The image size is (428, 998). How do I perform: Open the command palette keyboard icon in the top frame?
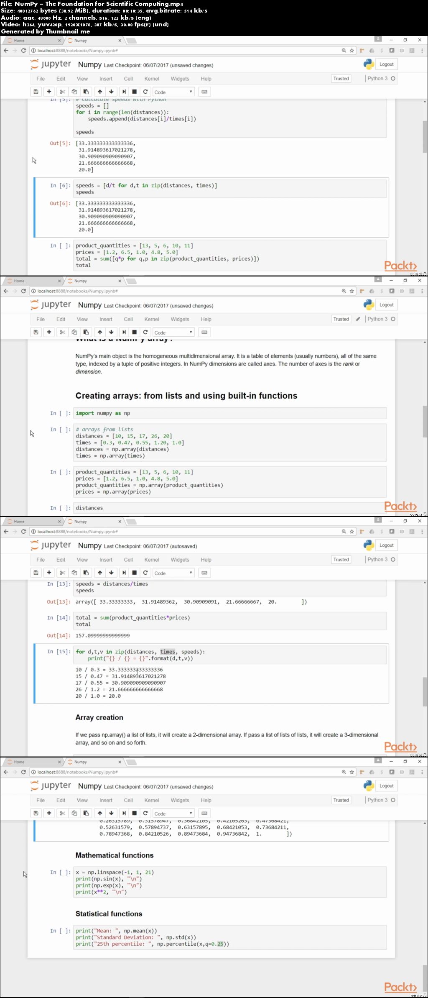point(204,92)
